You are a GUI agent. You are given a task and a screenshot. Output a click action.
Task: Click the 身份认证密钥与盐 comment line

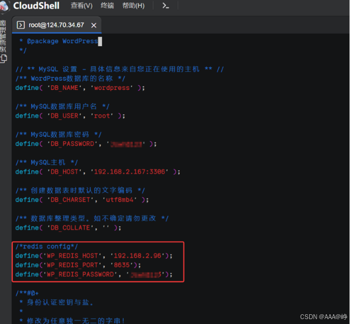click(57, 303)
